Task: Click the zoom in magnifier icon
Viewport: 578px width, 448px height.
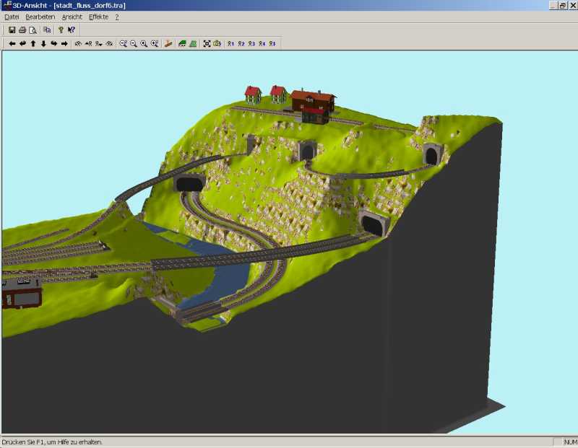Action: tap(144, 44)
